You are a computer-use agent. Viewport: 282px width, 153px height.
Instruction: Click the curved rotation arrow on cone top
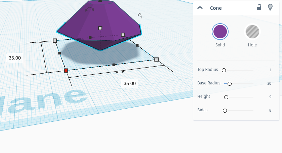(x=89, y=9)
